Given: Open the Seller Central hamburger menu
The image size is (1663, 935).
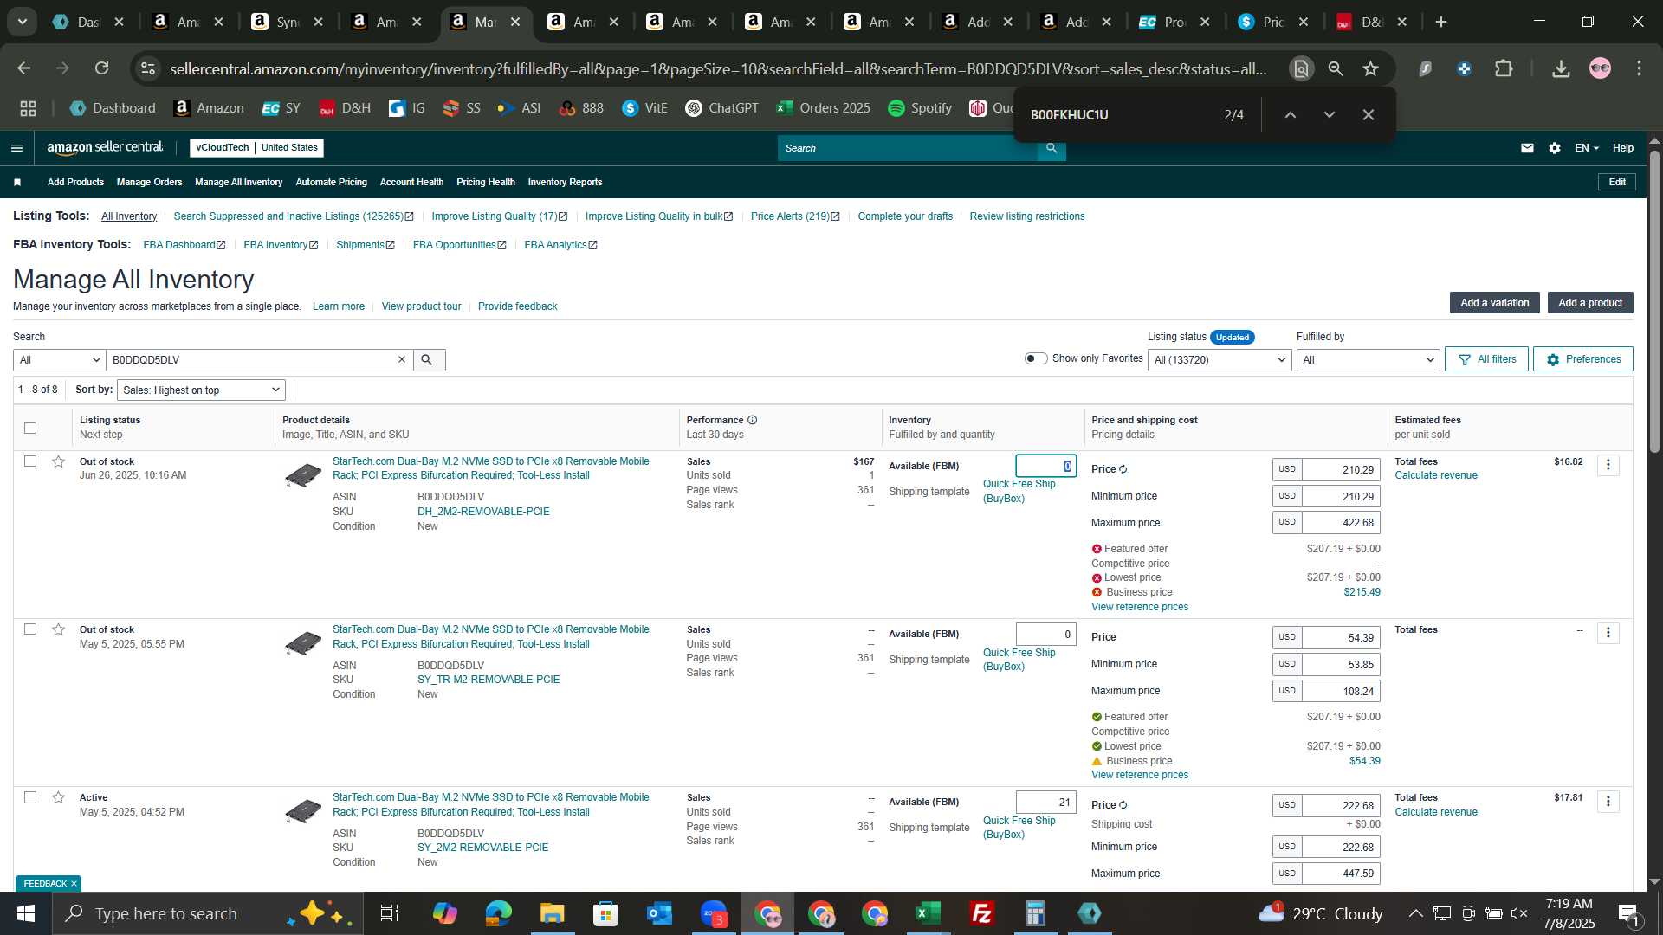Looking at the screenshot, I should point(16,148).
